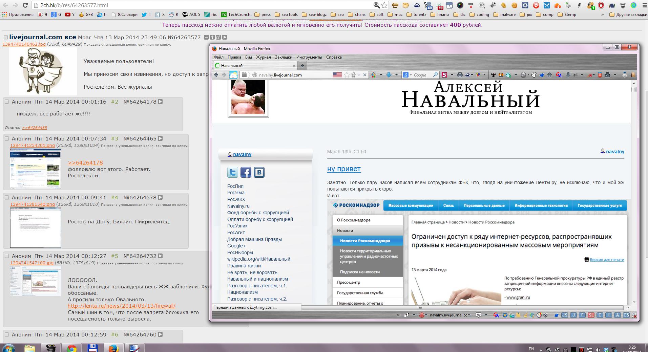Select the Навальный tab in Firefox
This screenshot has width=648, height=352.
tap(255, 65)
